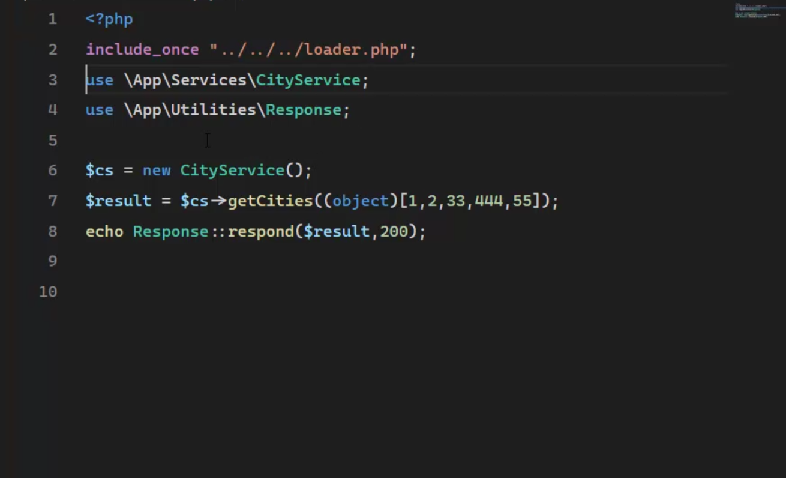Screen dimensions: 786x478
Task: Click the number 33 in the array
Action: pos(455,201)
